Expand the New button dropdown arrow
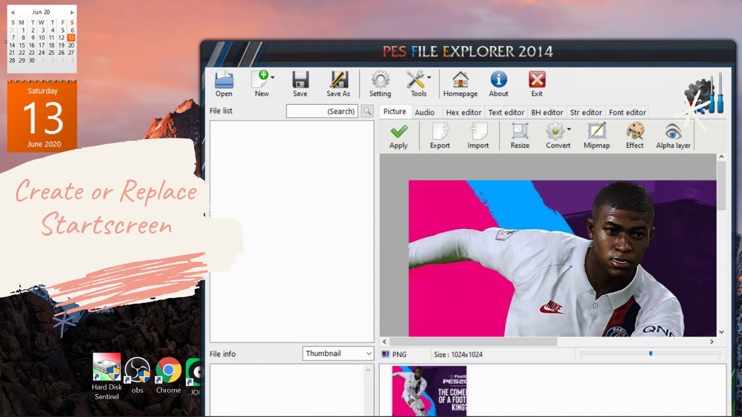The height and width of the screenshot is (417, 742). tap(272, 77)
